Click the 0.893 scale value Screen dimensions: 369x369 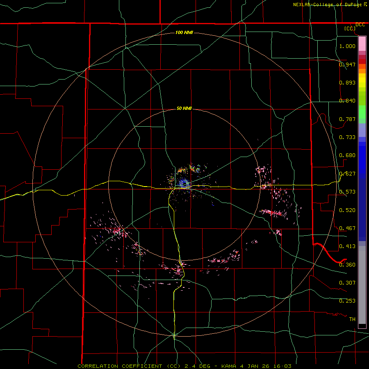click(x=347, y=82)
